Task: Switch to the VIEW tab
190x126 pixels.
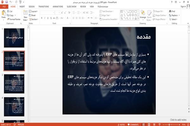Action: [x=92, y=7]
